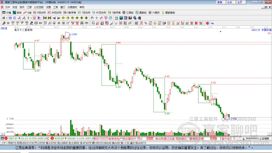
Task: Click the percent sign tool icon
Action: 146,23
